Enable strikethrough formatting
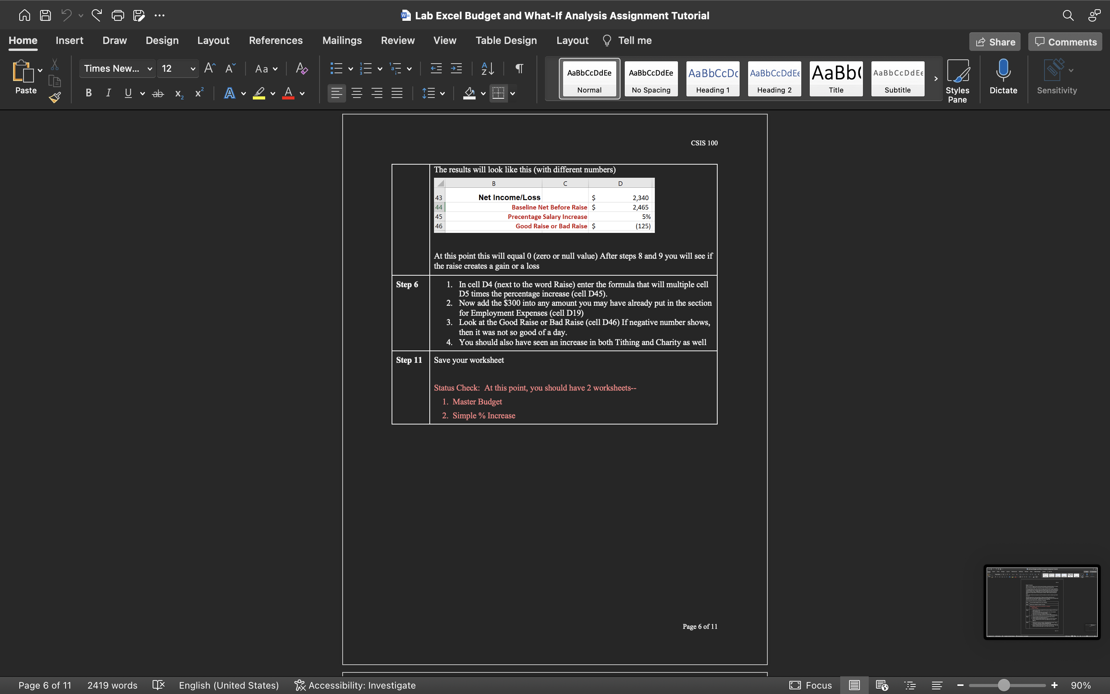This screenshot has width=1110, height=694. coord(158,93)
